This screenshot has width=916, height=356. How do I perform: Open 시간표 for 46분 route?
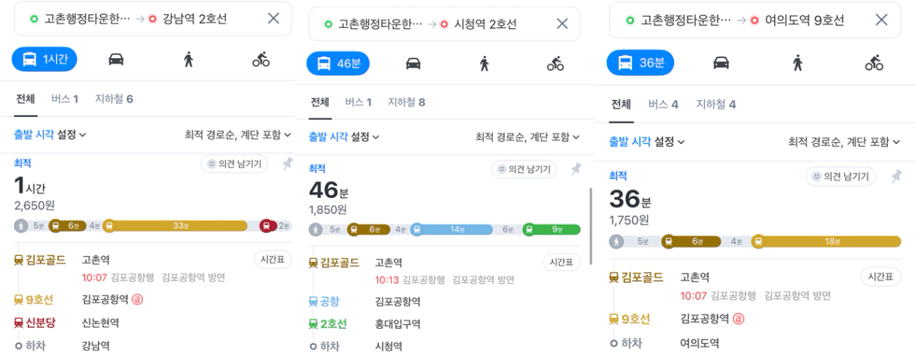coord(561,263)
